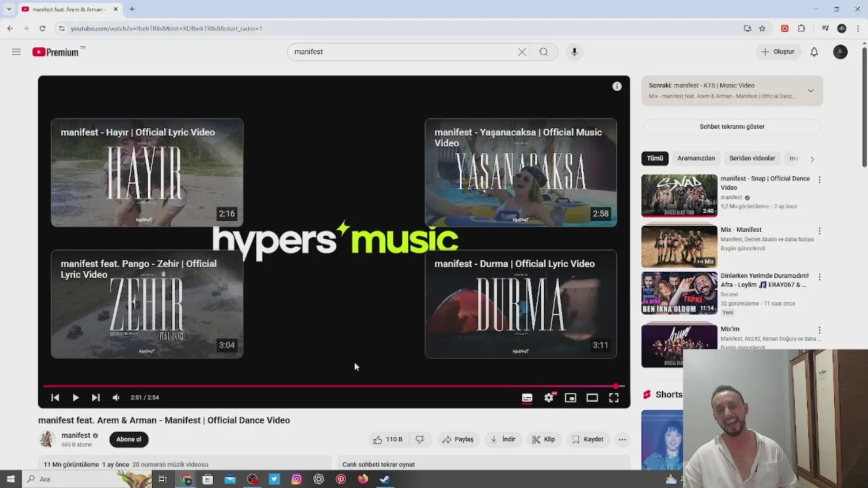Open a new browser tab
Image resolution: width=868 pixels, height=488 pixels.
[132, 9]
